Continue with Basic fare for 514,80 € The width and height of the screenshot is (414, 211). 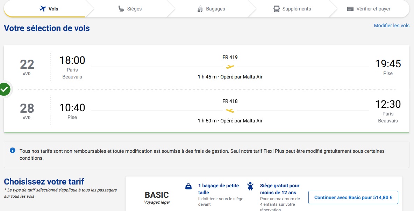click(x=353, y=197)
